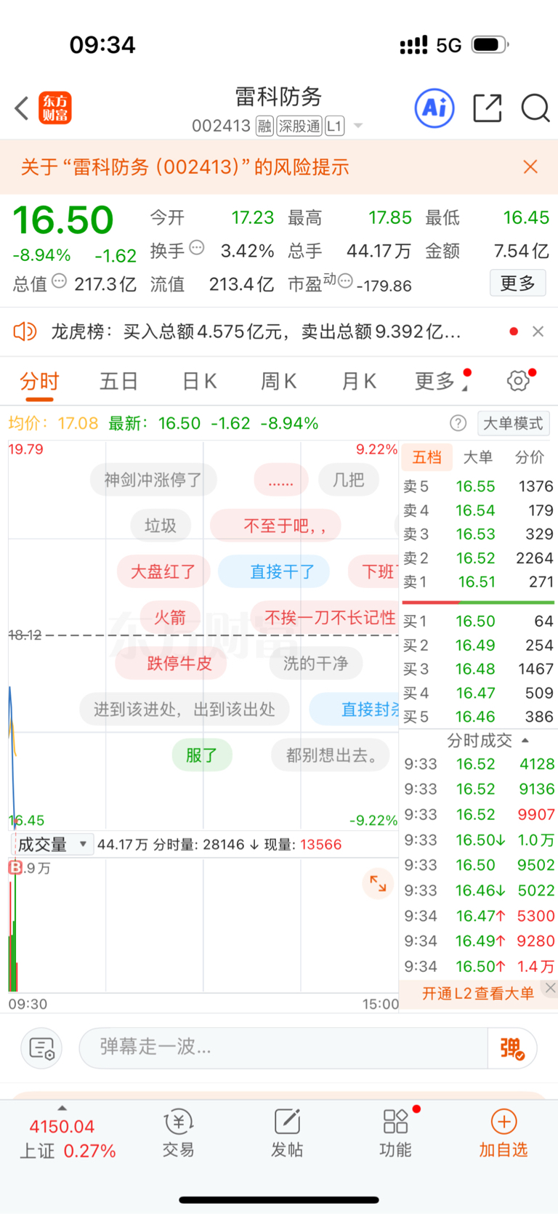Image resolution: width=558 pixels, height=1214 pixels.
Task: Read the 龙虎榜 ticker message
Action: coord(256,331)
